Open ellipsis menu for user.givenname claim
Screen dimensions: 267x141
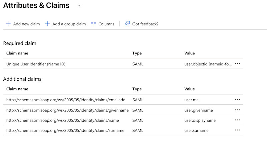(x=237, y=110)
